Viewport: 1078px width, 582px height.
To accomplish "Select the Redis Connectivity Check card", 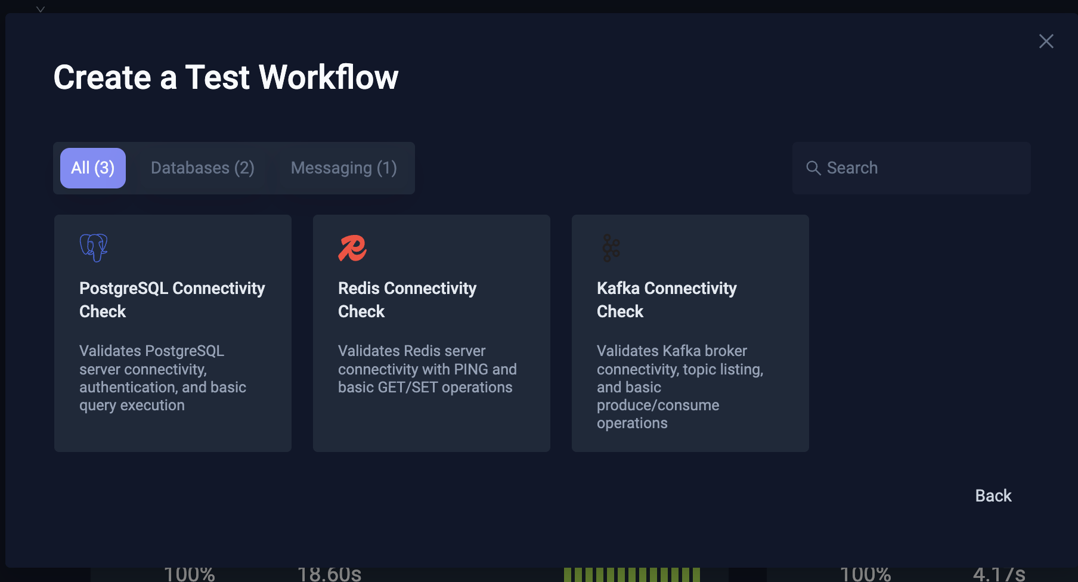I will click(431, 332).
